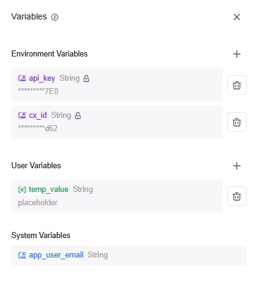Select the api_key variable name
The height and width of the screenshot is (297, 255).
(x=42, y=78)
